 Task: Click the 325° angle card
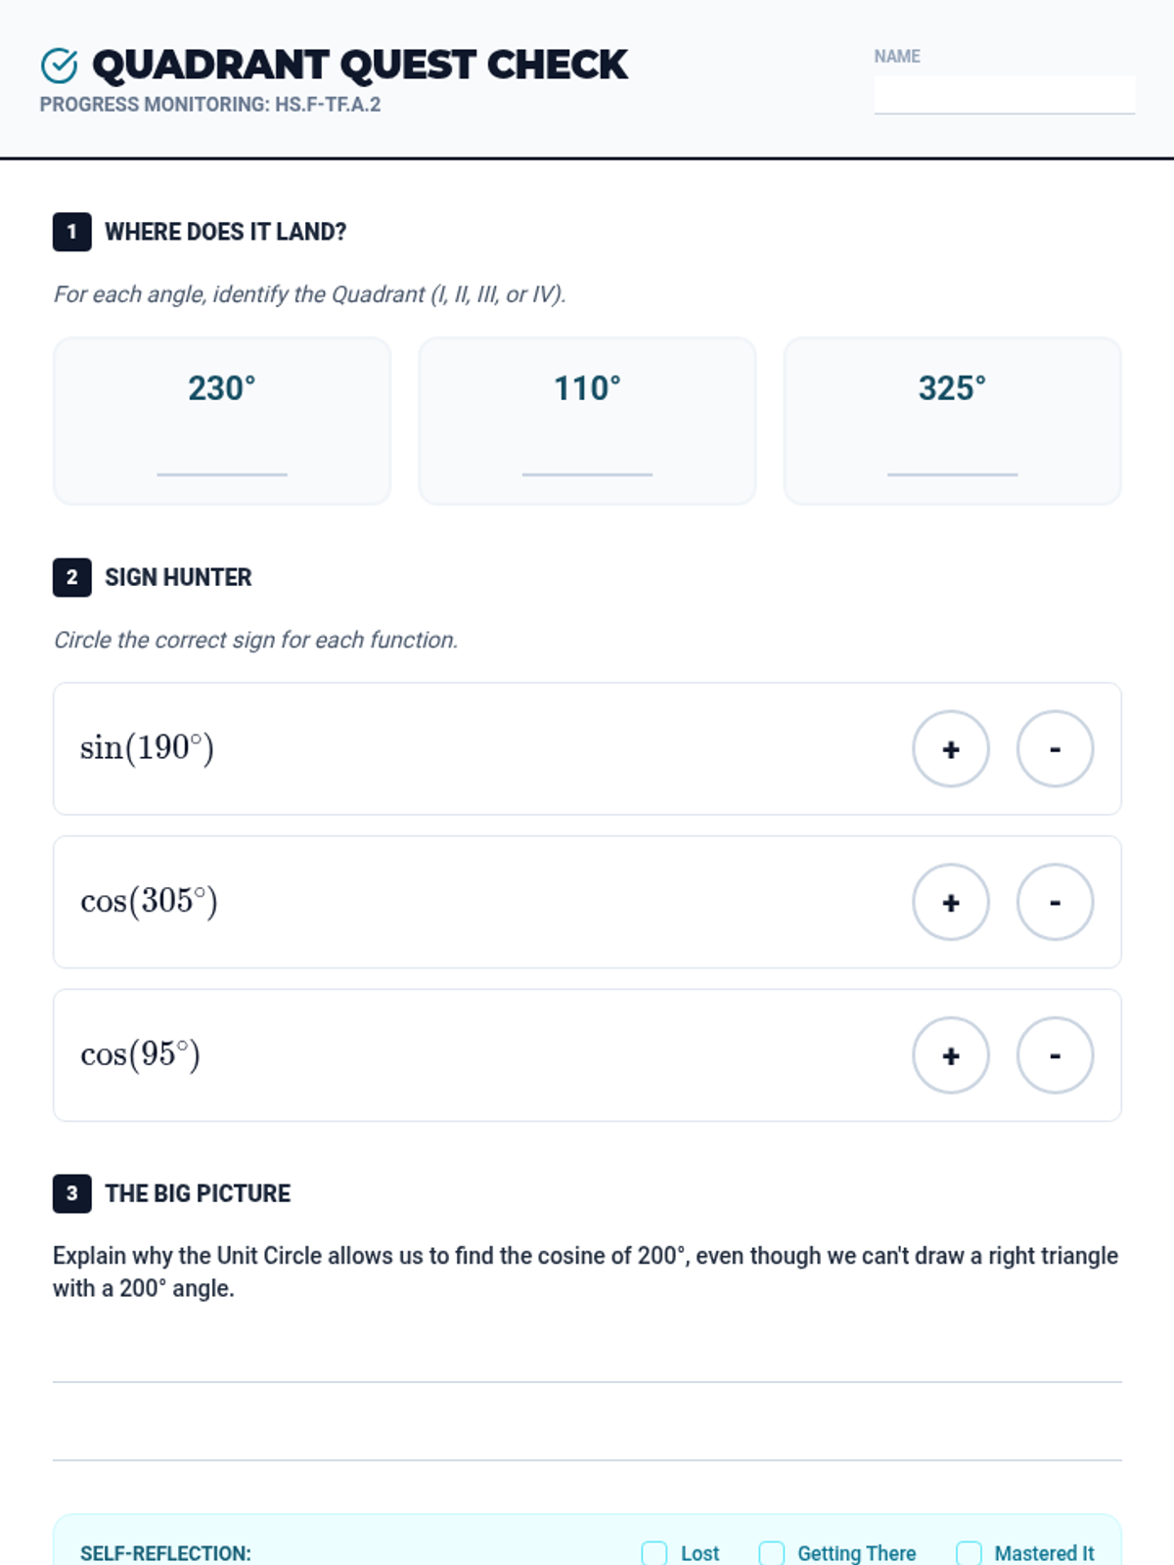(952, 422)
